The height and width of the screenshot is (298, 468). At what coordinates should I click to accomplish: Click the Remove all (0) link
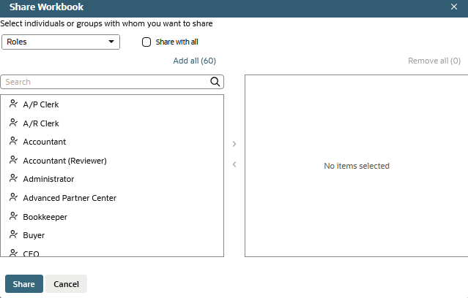[434, 61]
